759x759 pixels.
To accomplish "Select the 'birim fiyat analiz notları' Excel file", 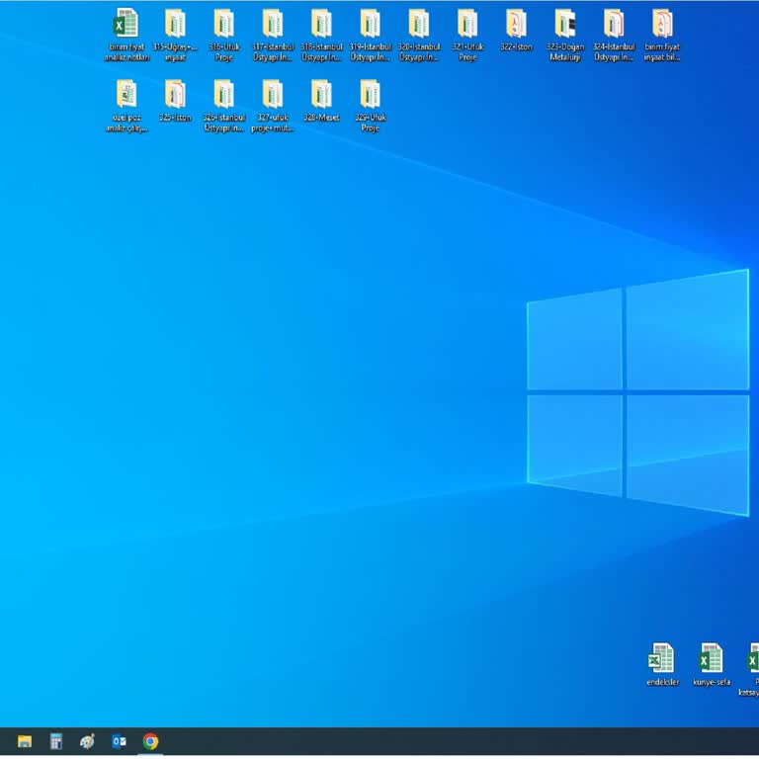I will click(126, 35).
